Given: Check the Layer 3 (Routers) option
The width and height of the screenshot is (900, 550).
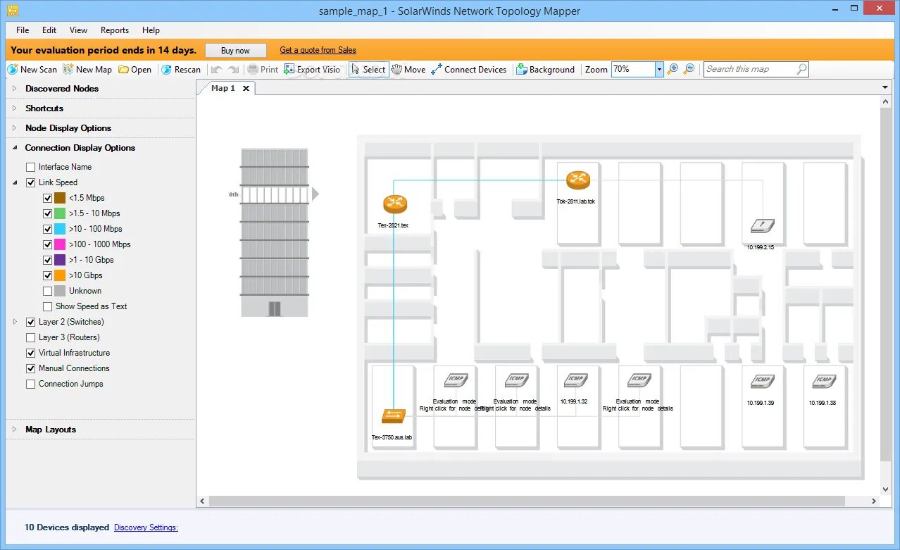Looking at the screenshot, I should pyautogui.click(x=30, y=337).
